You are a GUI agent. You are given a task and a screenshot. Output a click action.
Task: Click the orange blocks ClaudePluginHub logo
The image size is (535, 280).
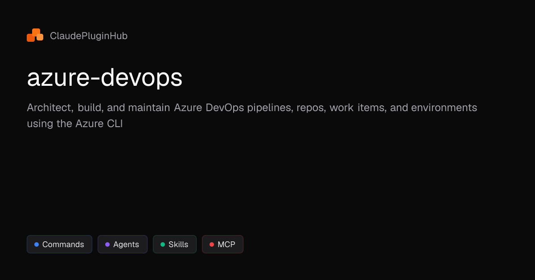(35, 36)
